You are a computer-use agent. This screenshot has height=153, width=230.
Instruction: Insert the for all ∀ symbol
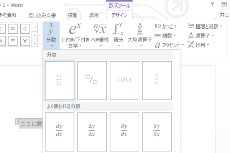[25, 41]
